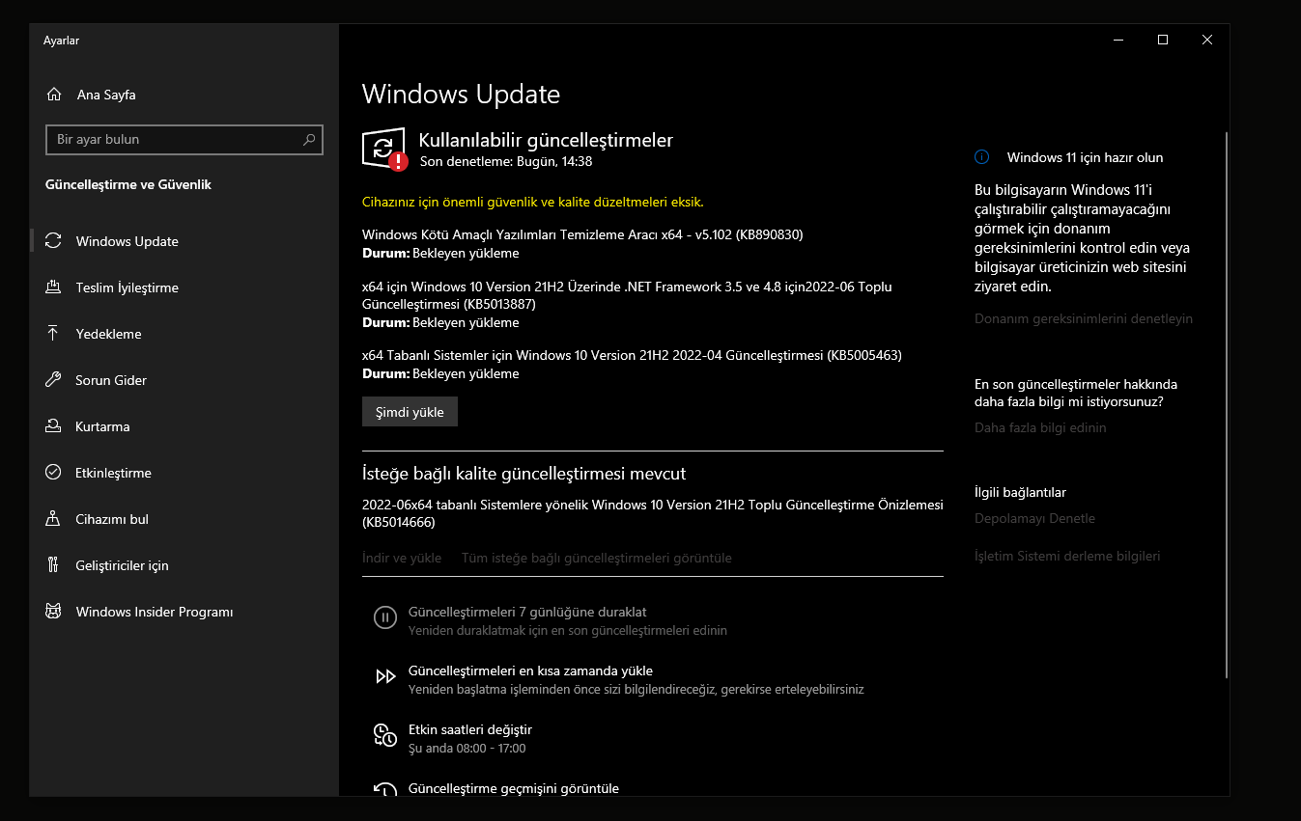Start installation with the Şimdi yükle button

click(410, 412)
